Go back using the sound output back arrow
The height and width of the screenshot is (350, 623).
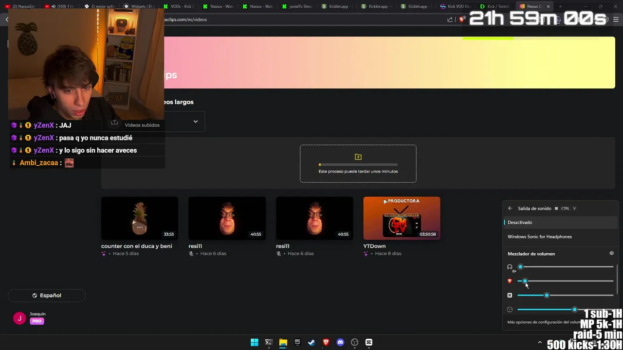tap(510, 209)
